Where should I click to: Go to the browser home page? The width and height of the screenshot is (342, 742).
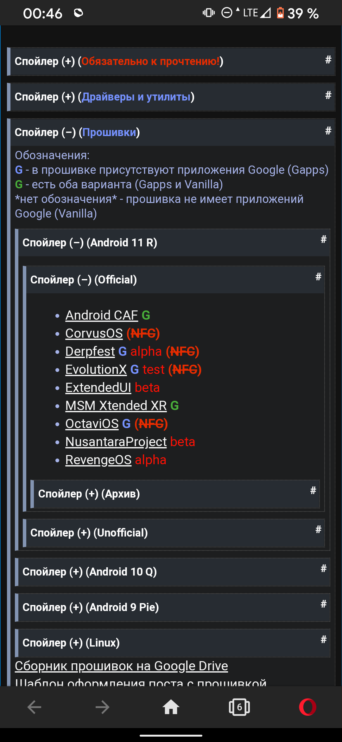[x=171, y=707]
